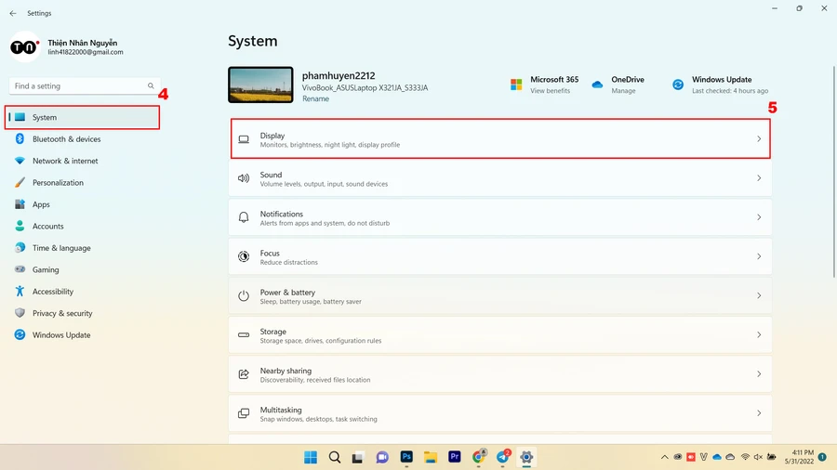The height and width of the screenshot is (470, 837).
Task: Click the Accounts person icon
Action: (20, 226)
